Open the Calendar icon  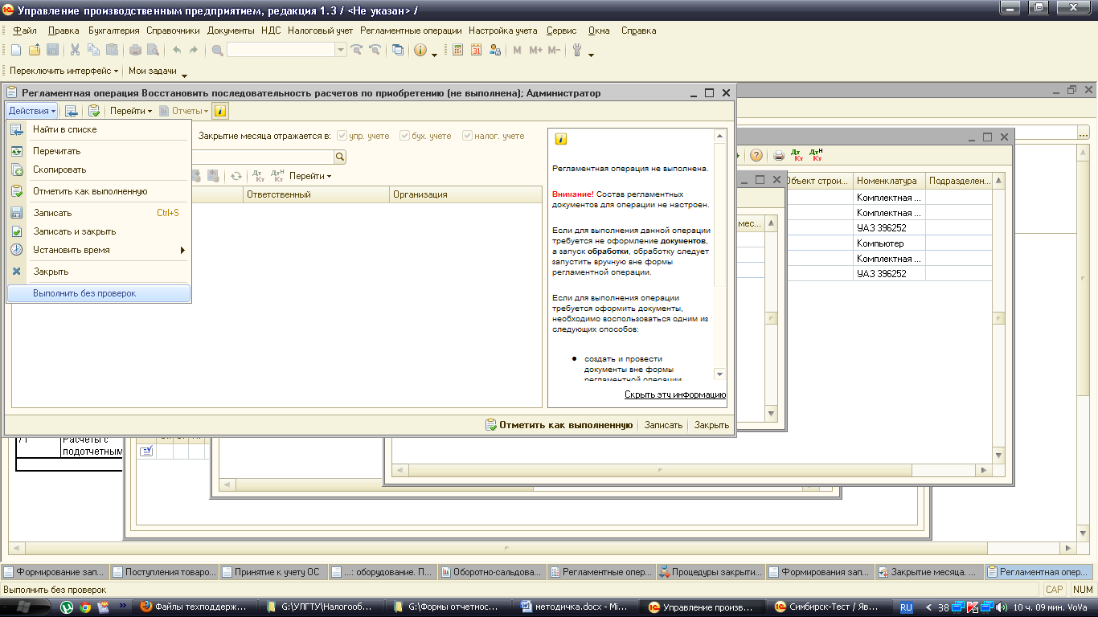click(x=476, y=50)
